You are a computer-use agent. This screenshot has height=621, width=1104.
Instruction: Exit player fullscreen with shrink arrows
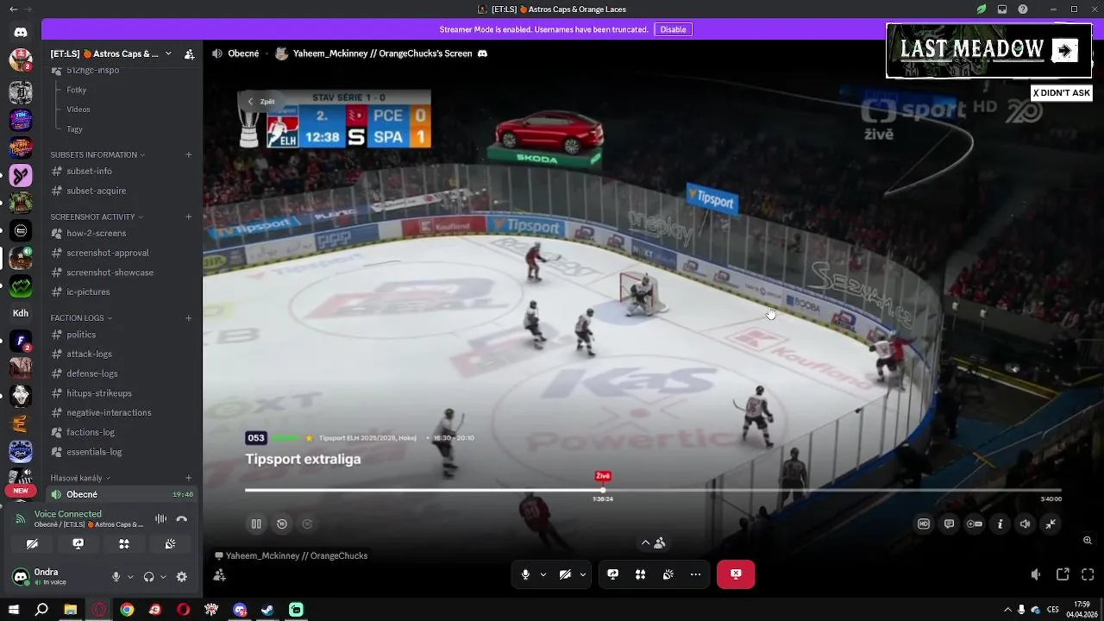click(x=1051, y=524)
